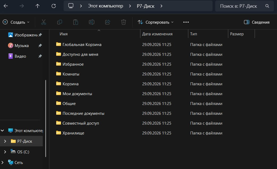The width and height of the screenshot is (277, 169).
Task: Click Папка с файлами in Комнаты row
Action: (x=206, y=74)
